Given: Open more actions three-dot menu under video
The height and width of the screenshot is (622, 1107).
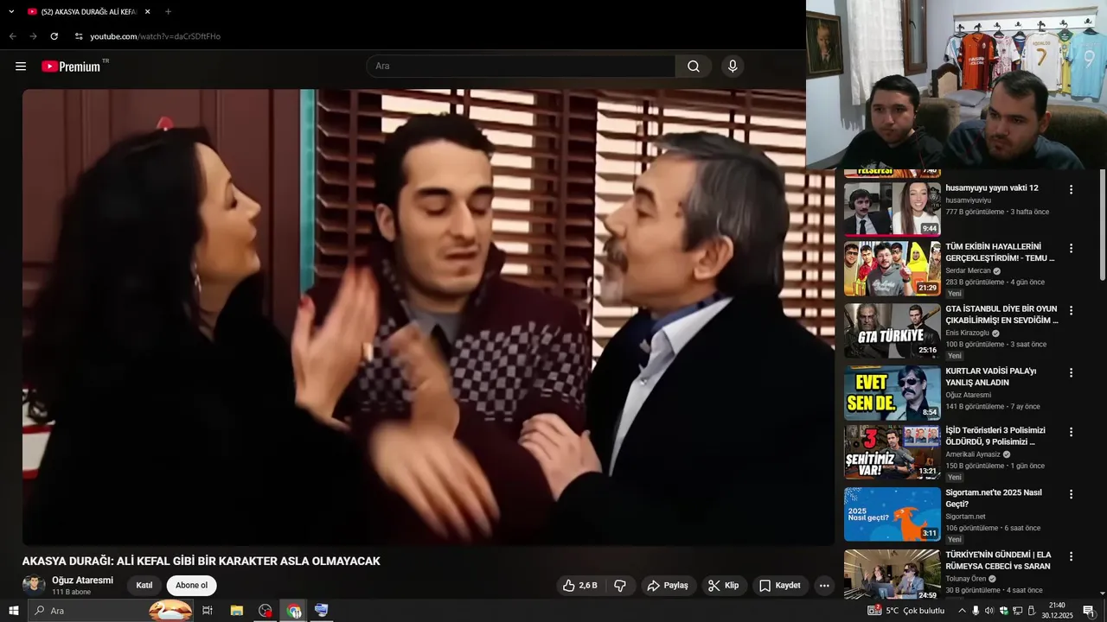Looking at the screenshot, I should tap(824, 586).
